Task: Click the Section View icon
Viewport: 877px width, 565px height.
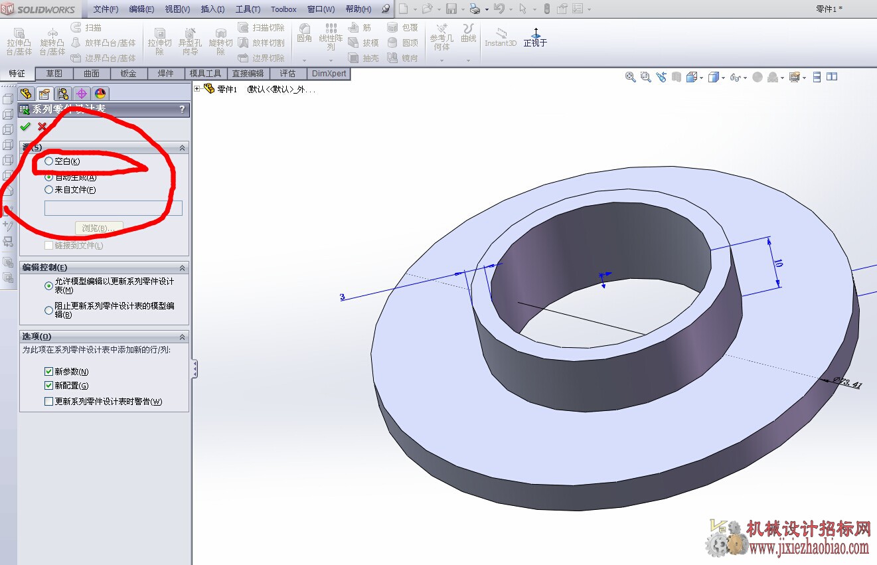Action: [x=677, y=77]
